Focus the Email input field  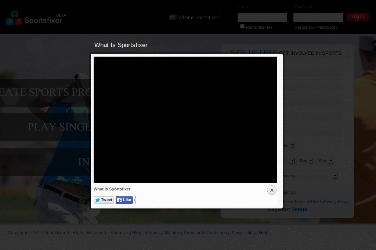[262, 18]
